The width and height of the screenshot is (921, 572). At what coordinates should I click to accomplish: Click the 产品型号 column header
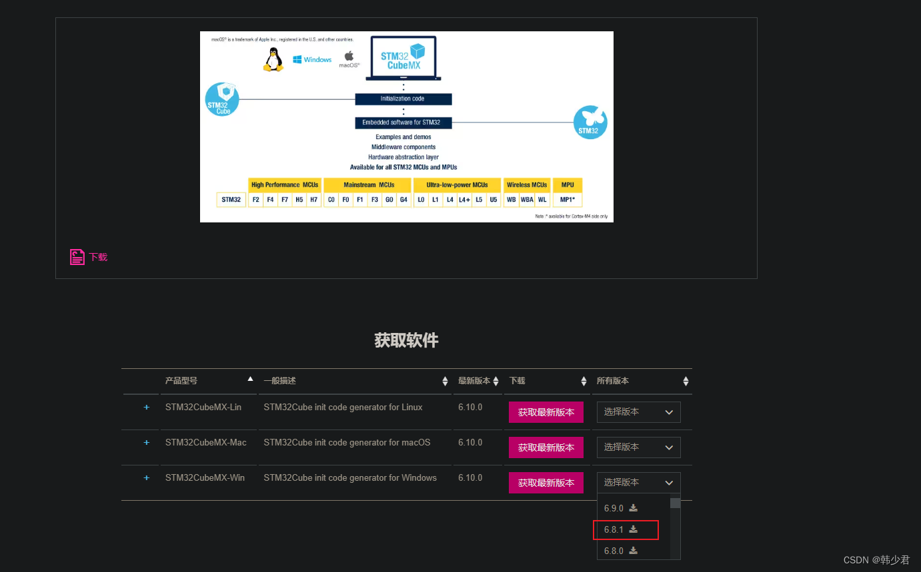181,381
